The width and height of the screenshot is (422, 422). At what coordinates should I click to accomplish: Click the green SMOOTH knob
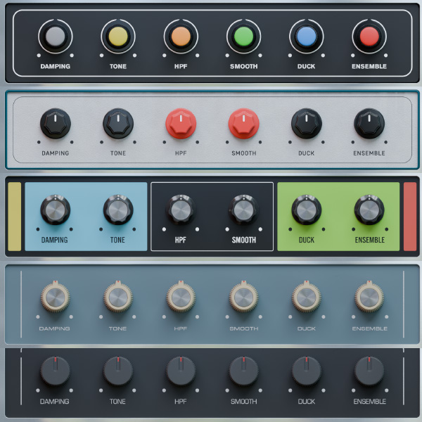point(243,36)
